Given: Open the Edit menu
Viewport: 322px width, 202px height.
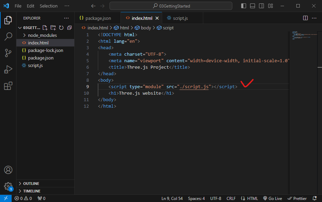Looking at the screenshot, I should [x=30, y=6].
